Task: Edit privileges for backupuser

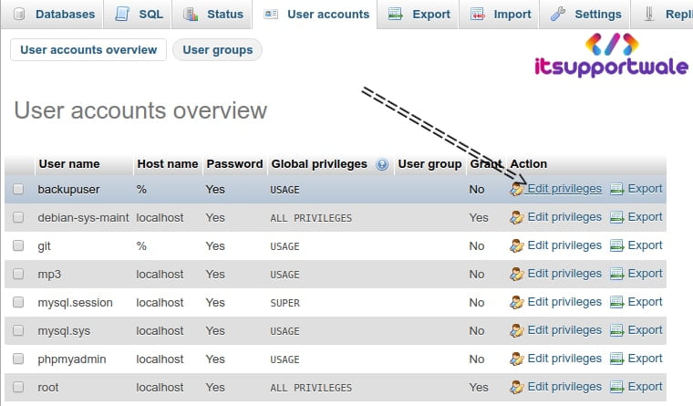Action: coord(564,189)
